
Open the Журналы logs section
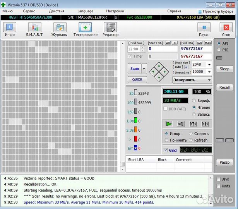click(60, 29)
